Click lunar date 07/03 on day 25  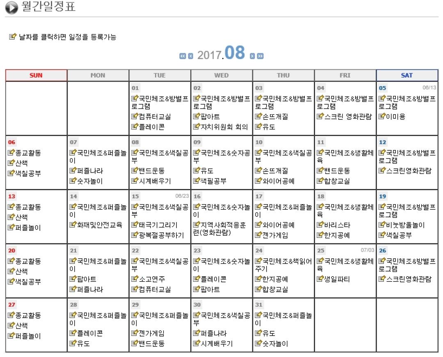tap(367, 250)
